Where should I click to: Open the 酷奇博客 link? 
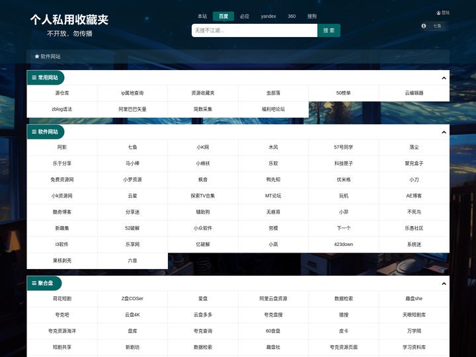point(62,212)
